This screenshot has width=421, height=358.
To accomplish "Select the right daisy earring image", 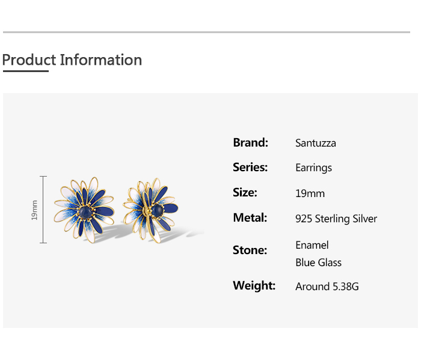I will click(150, 210).
